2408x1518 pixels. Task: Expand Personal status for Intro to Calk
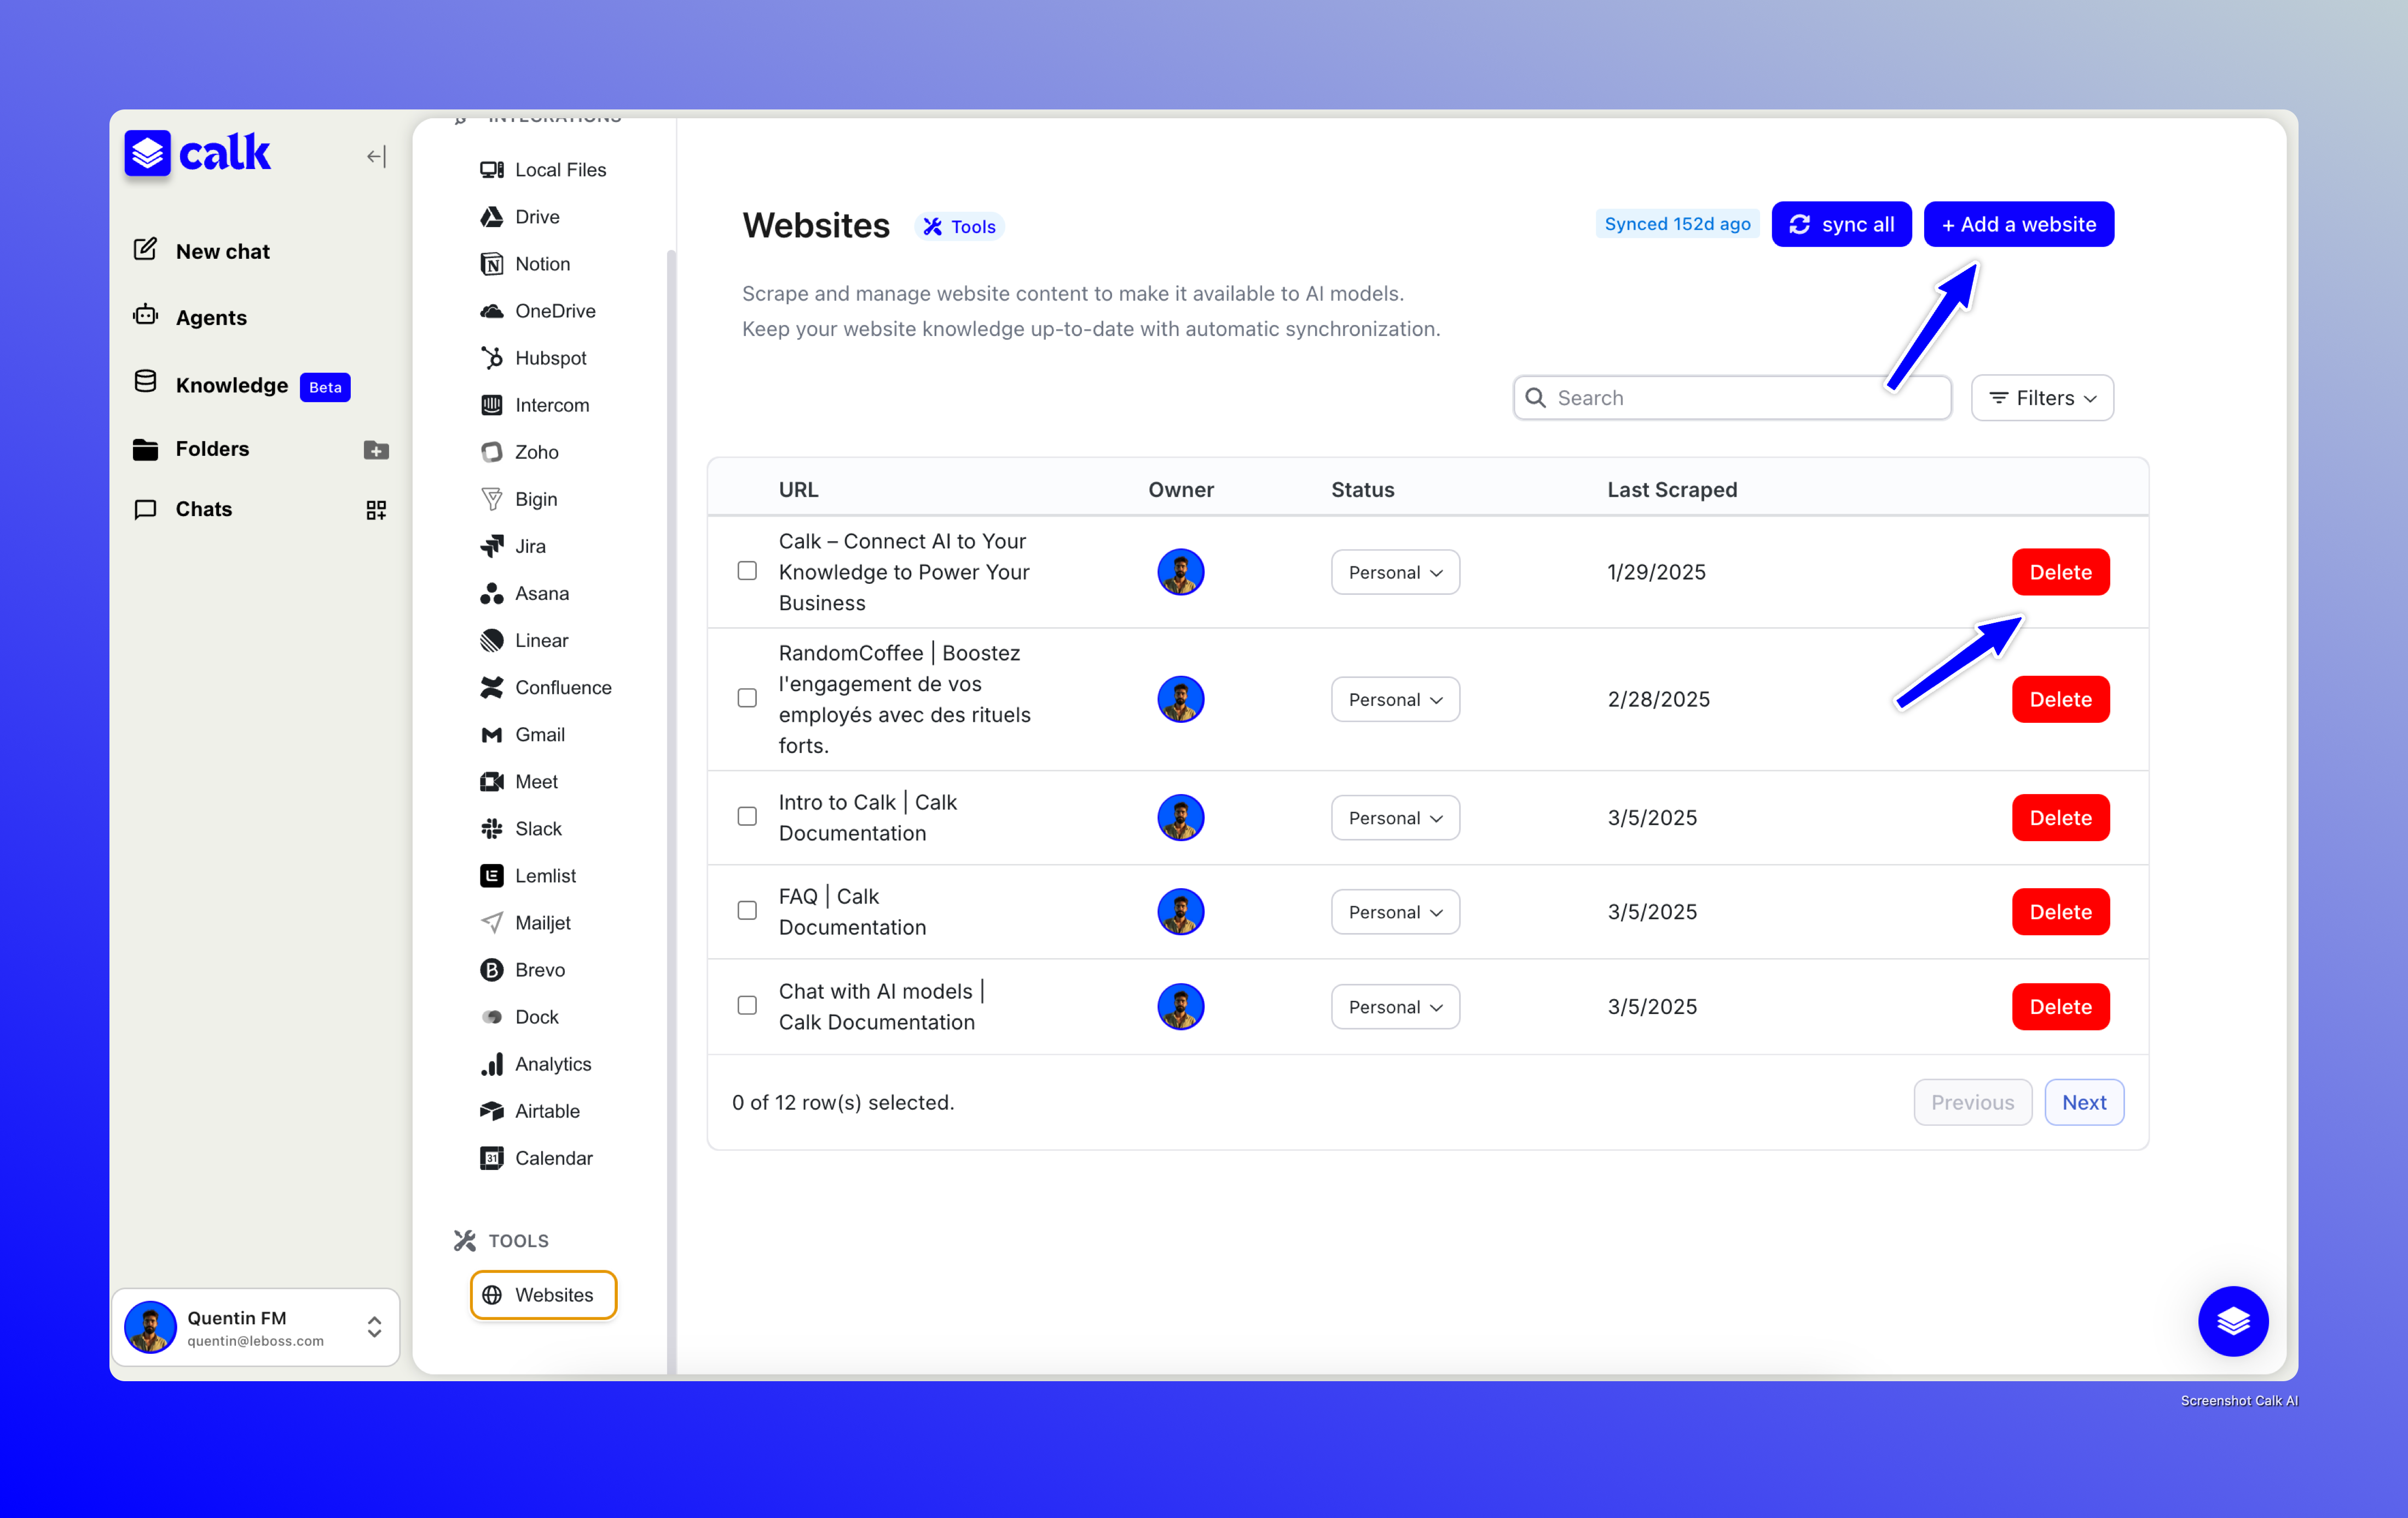(1394, 817)
